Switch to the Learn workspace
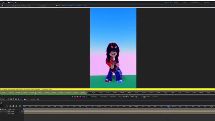Screen dimensions: 215x121 (185, 3)
